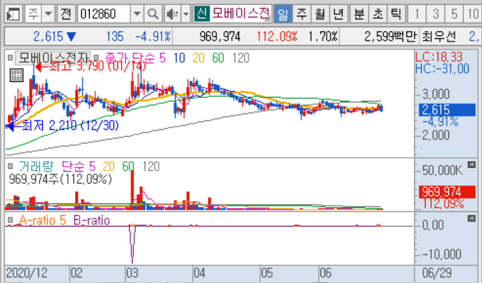Viewport: 482px width, 283px height.
Task: Click the A-ratio 5 legend label
Action: click(42, 220)
